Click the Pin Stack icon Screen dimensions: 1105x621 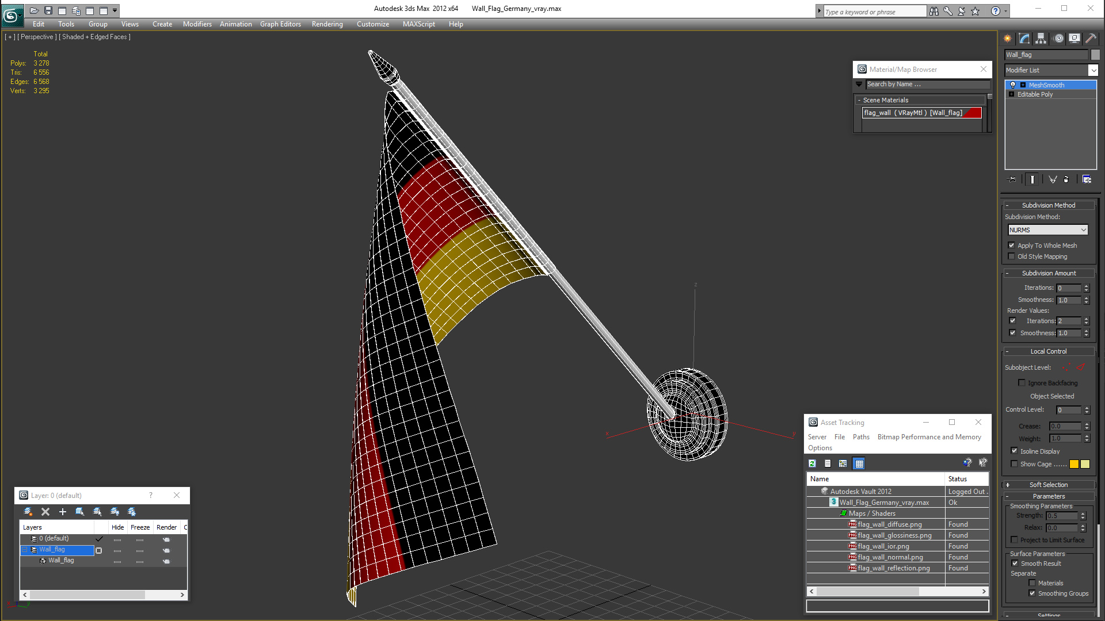click(x=1013, y=179)
